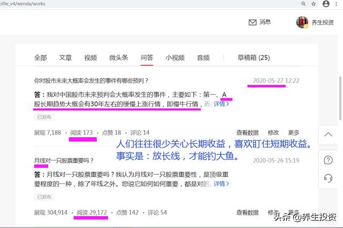This screenshot has height=228, width=343.
Task: Click the 2020-05-26 15:19 timestamp
Action: click(x=276, y=160)
